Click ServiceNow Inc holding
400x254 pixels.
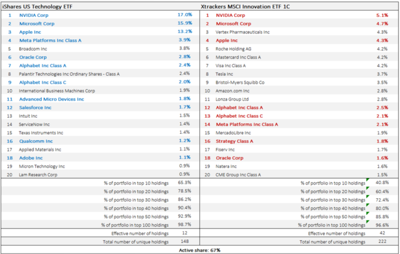(34, 124)
